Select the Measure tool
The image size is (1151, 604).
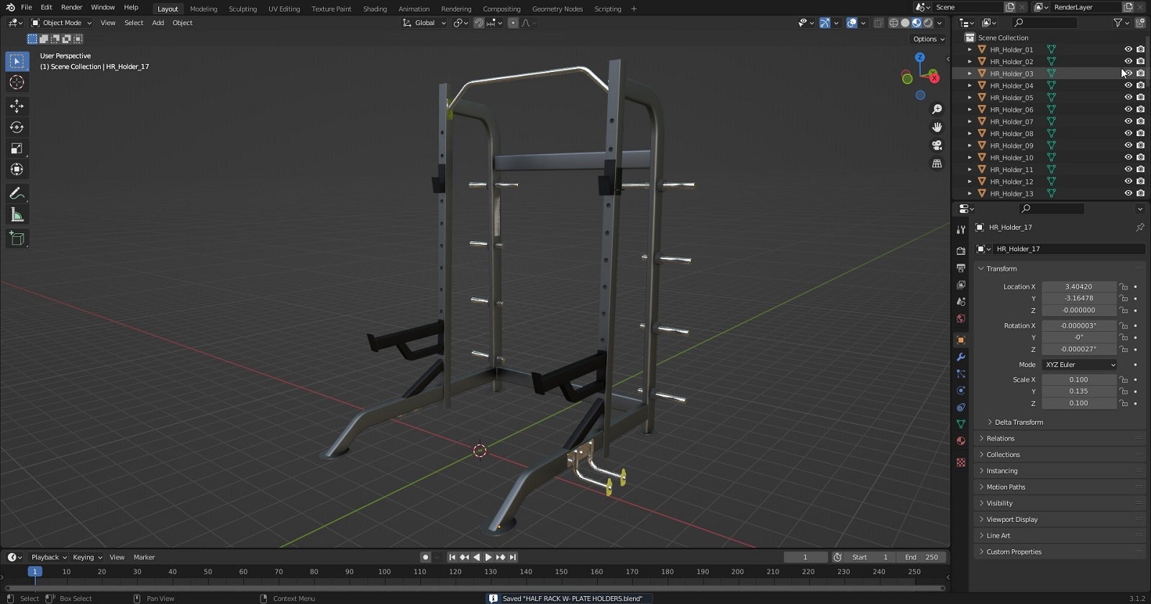(x=17, y=215)
